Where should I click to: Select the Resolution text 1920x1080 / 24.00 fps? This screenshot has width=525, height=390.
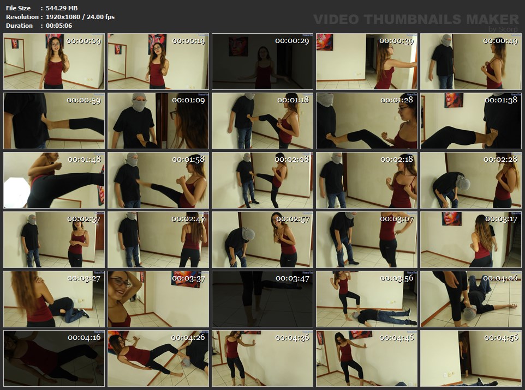tap(80, 17)
